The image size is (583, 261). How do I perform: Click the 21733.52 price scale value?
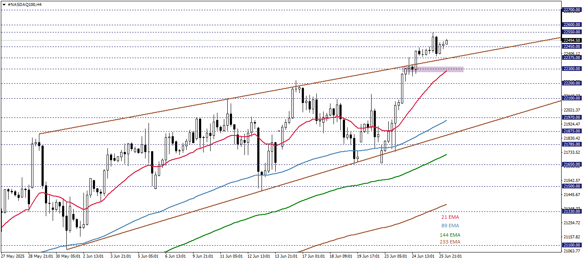[x=572, y=152]
